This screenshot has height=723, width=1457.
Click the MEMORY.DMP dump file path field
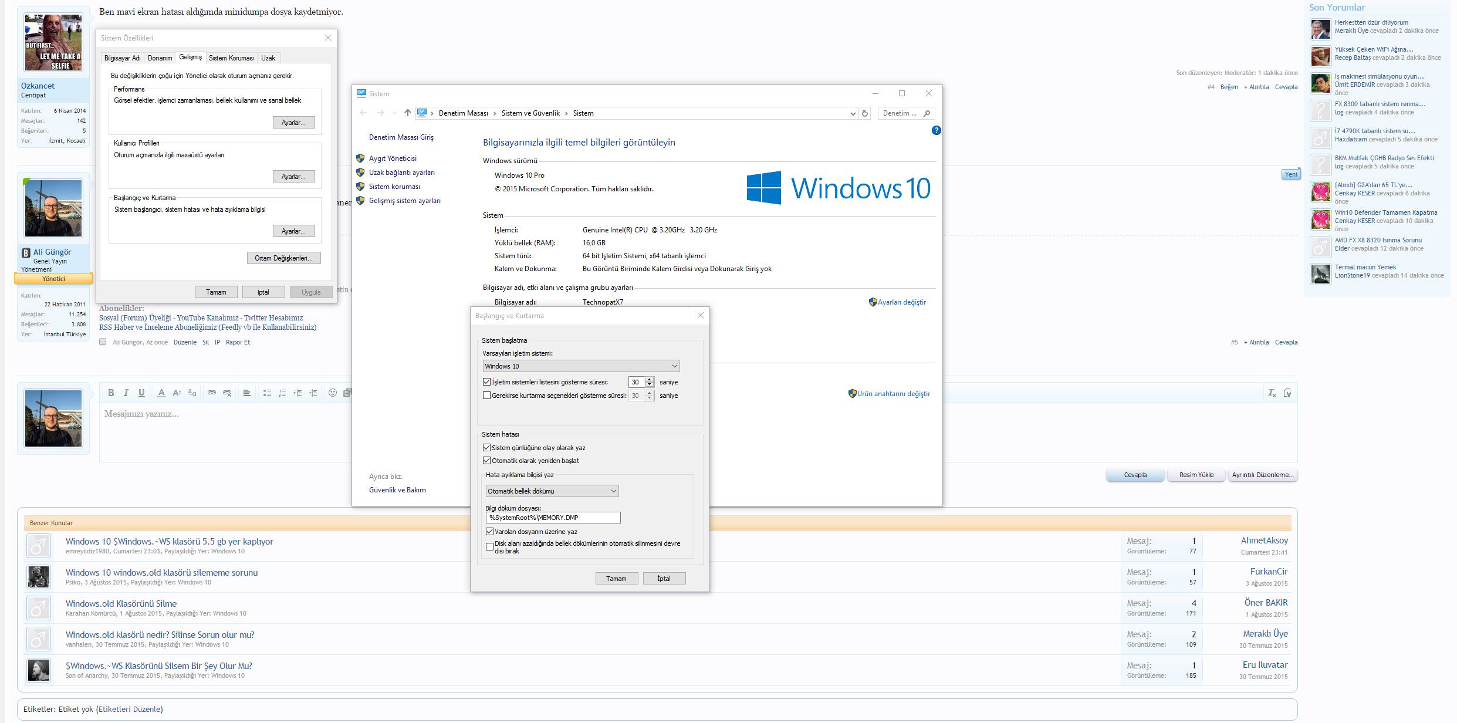[x=552, y=518]
